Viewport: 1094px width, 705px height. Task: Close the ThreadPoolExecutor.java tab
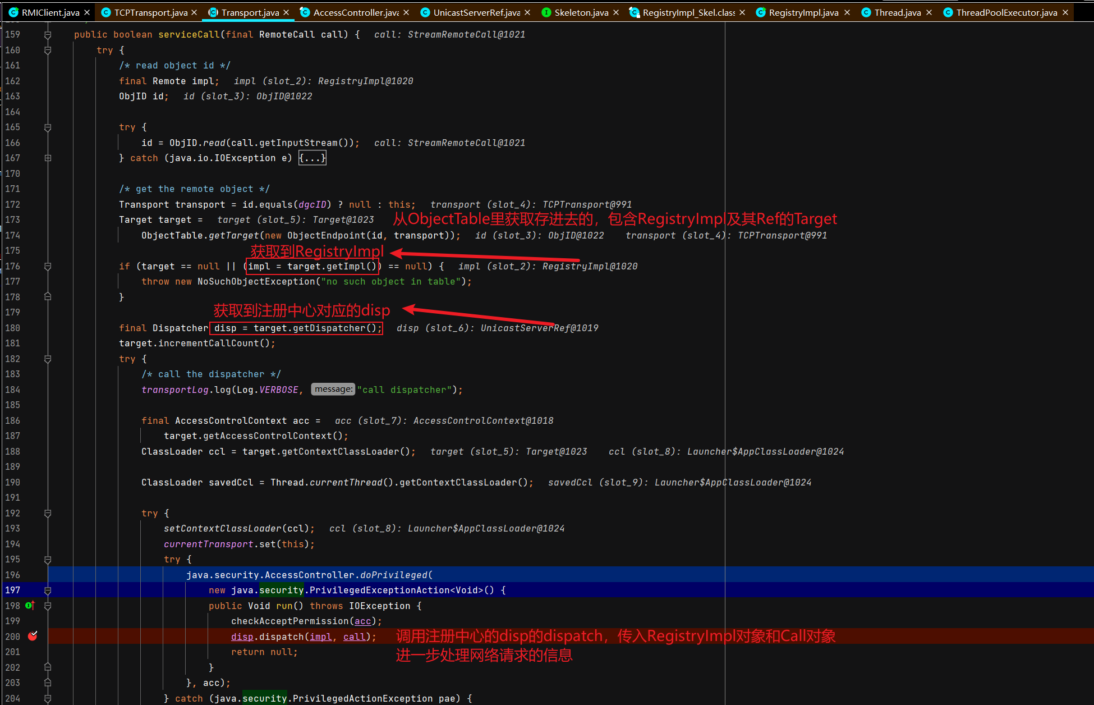pos(1065,12)
